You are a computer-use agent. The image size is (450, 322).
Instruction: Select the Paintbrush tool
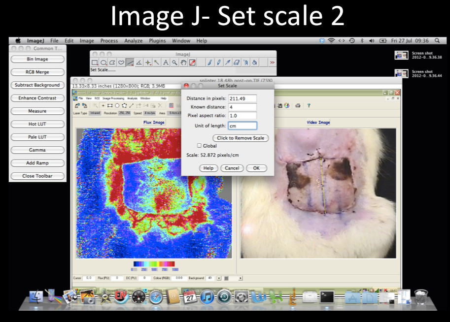tap(210, 63)
